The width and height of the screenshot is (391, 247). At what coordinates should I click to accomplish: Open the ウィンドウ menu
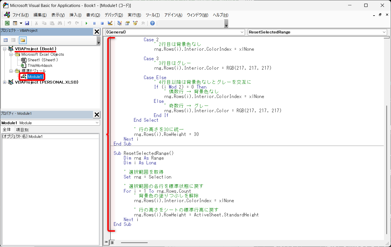(198, 15)
